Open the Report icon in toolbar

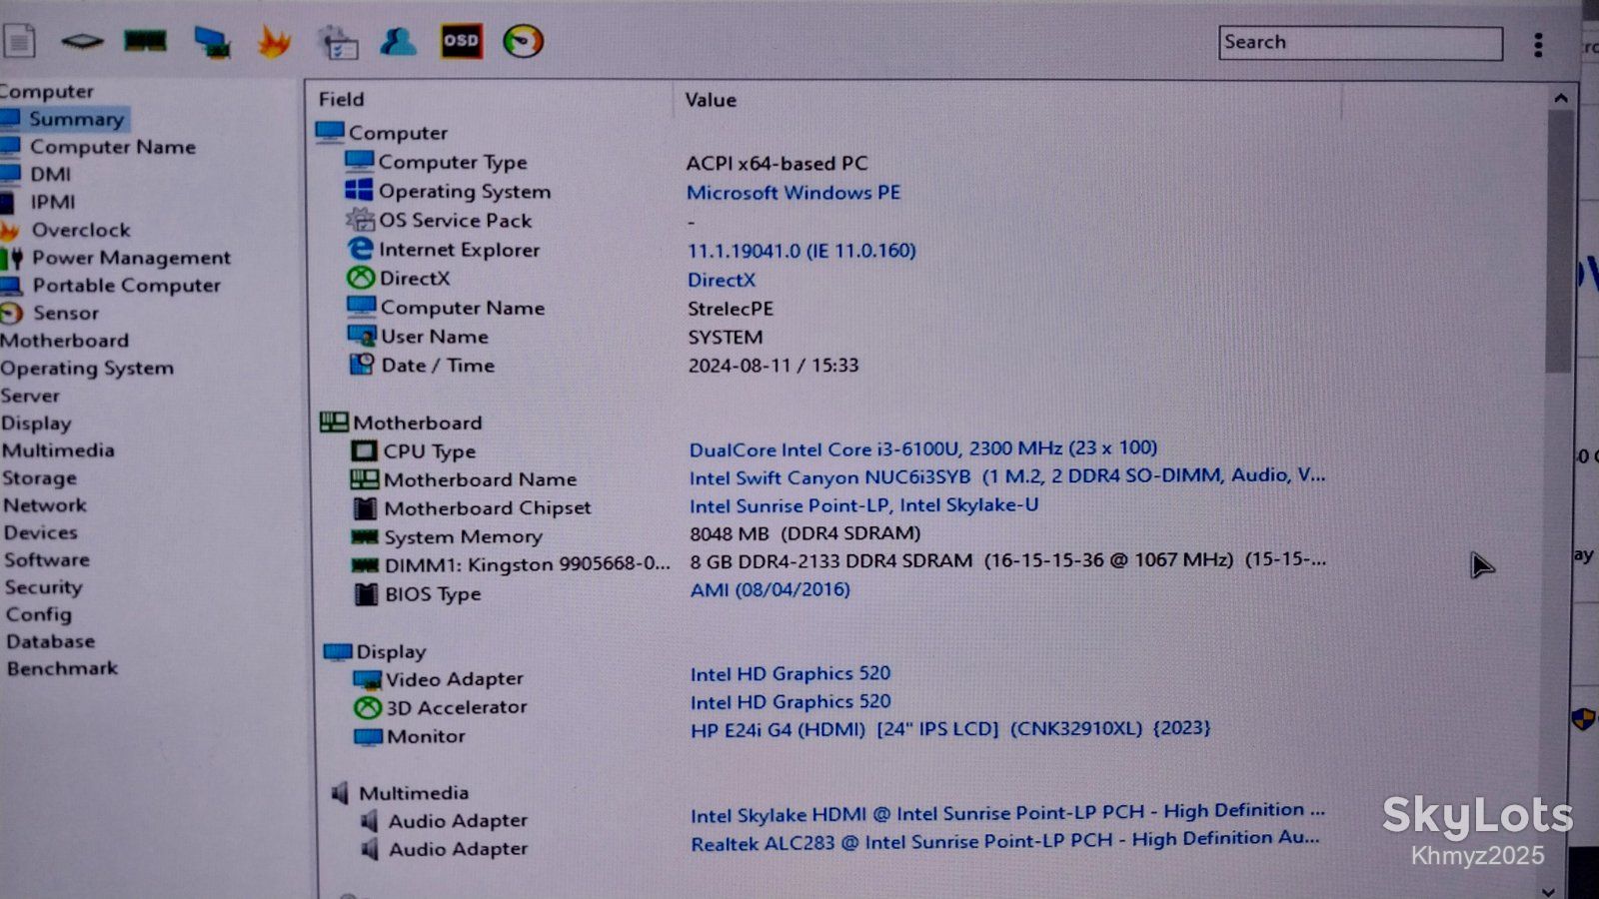pyautogui.click(x=19, y=41)
